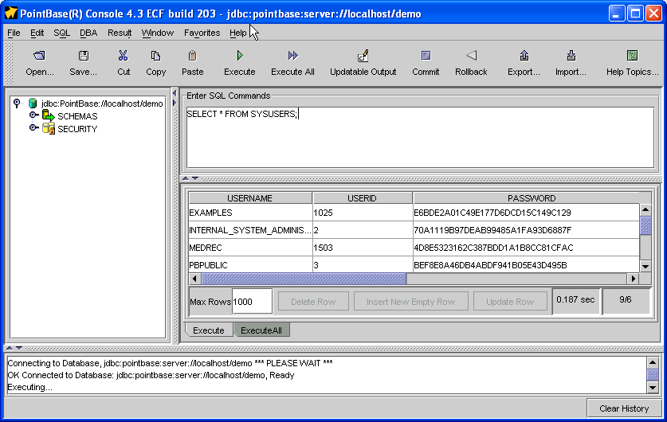The height and width of the screenshot is (422, 667).
Task: Open the File menu
Action: (x=14, y=33)
